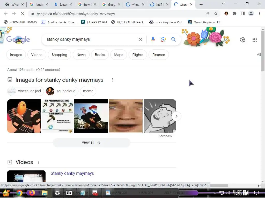The height and width of the screenshot is (198, 265).
Task: Toggle the browser side panel icon
Action: tap(243, 14)
